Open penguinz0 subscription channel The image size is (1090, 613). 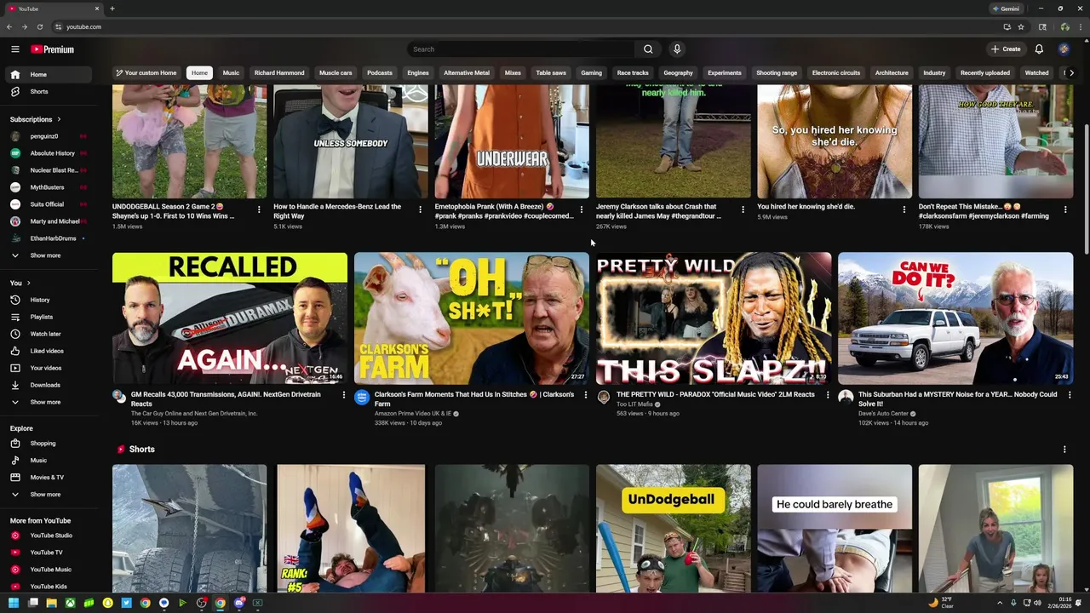(48, 136)
